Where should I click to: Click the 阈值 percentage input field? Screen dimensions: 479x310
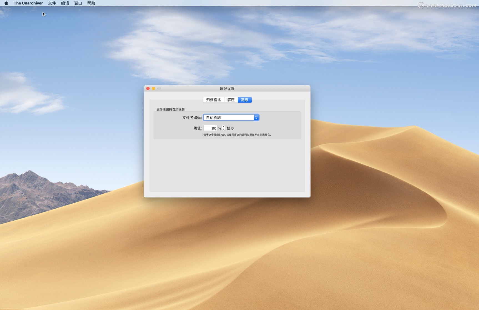pyautogui.click(x=210, y=128)
